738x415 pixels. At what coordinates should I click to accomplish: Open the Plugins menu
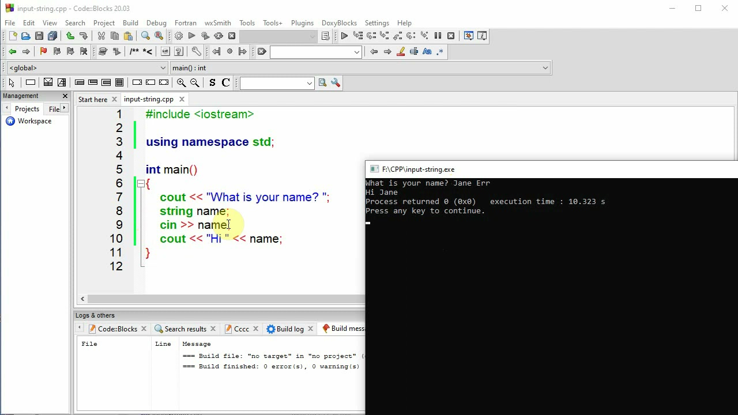(x=302, y=23)
